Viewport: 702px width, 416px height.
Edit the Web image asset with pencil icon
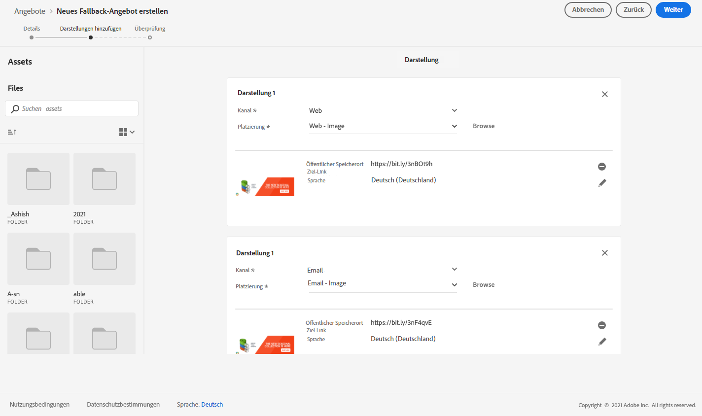click(602, 183)
